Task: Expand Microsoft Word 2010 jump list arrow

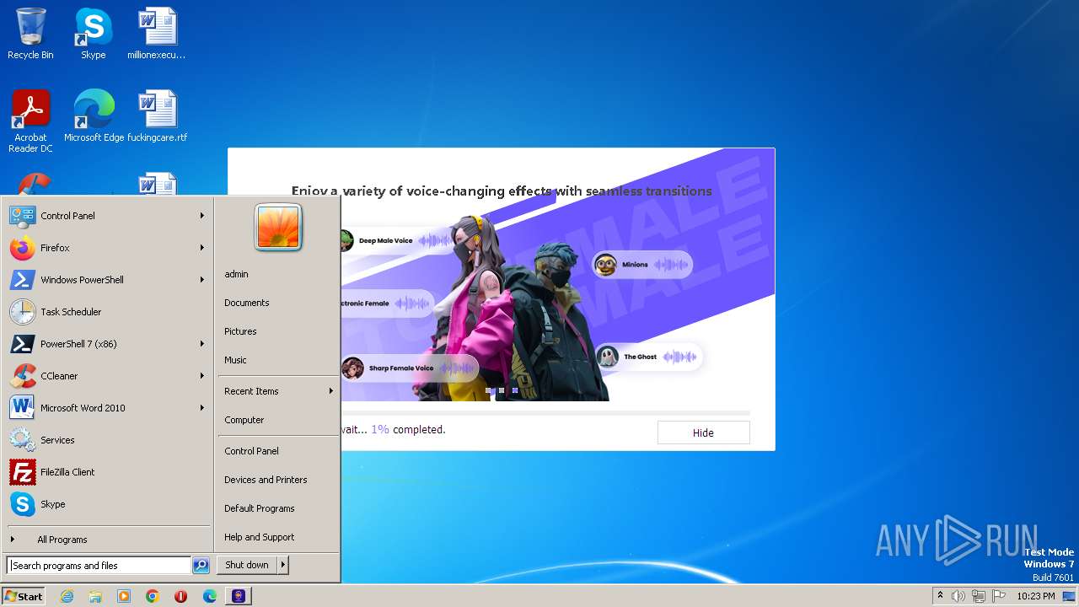Action: (x=202, y=408)
